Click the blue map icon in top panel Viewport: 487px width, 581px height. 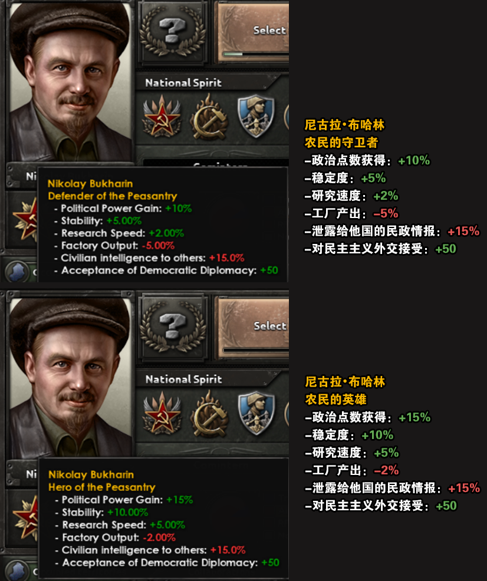point(17,272)
